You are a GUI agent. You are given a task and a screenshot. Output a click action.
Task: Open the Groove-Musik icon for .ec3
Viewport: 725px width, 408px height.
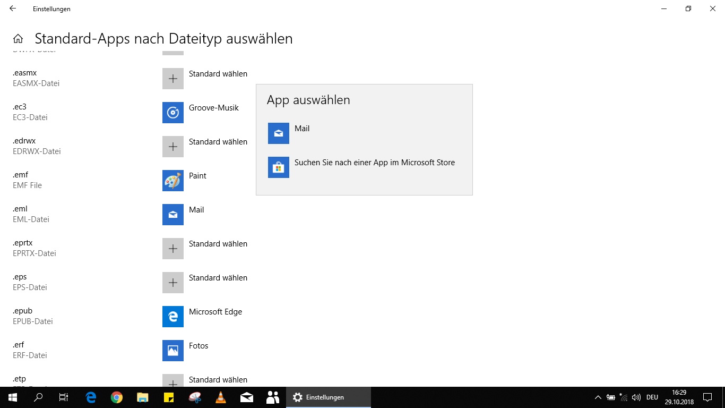(x=173, y=113)
